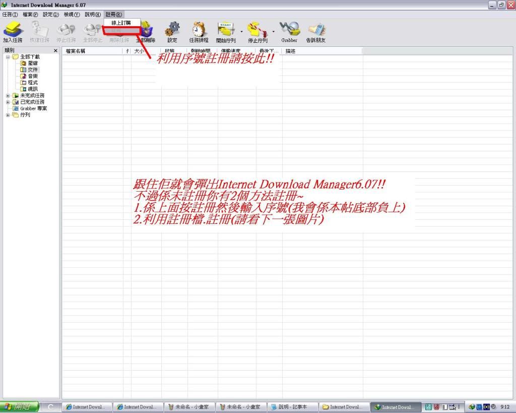This screenshot has width=516, height=413.
Task: Click the Windows 開始 start button
Action: [20, 407]
